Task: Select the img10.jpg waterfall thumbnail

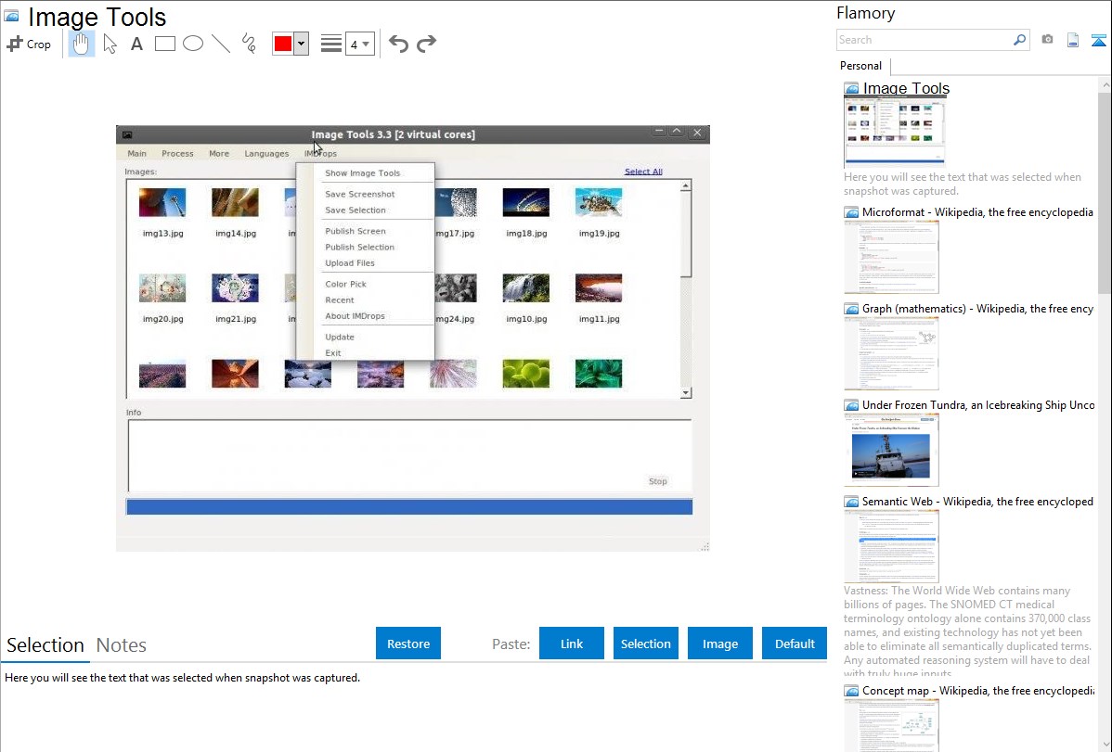Action: 525,288
